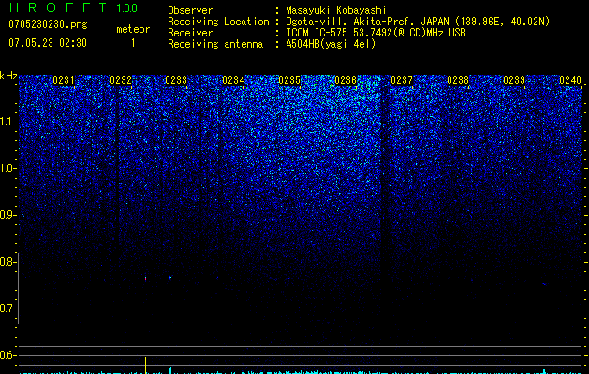Screen dimensions: 589x374
Task: Click the 0240 time marker
Action: coord(570,80)
